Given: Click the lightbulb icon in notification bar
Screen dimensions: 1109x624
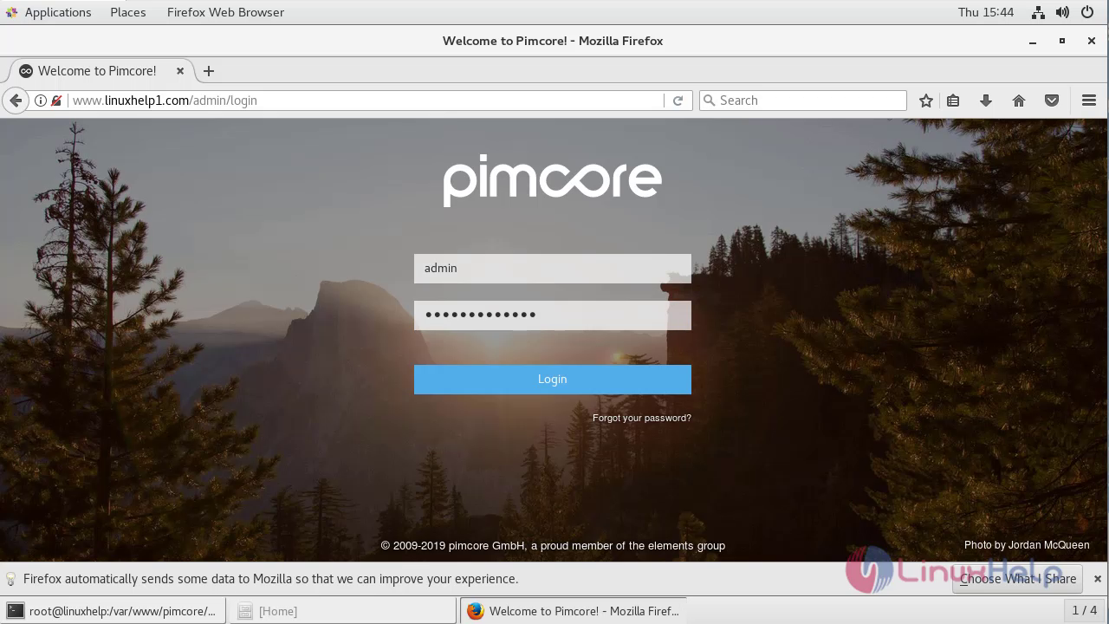Looking at the screenshot, I should [11, 579].
